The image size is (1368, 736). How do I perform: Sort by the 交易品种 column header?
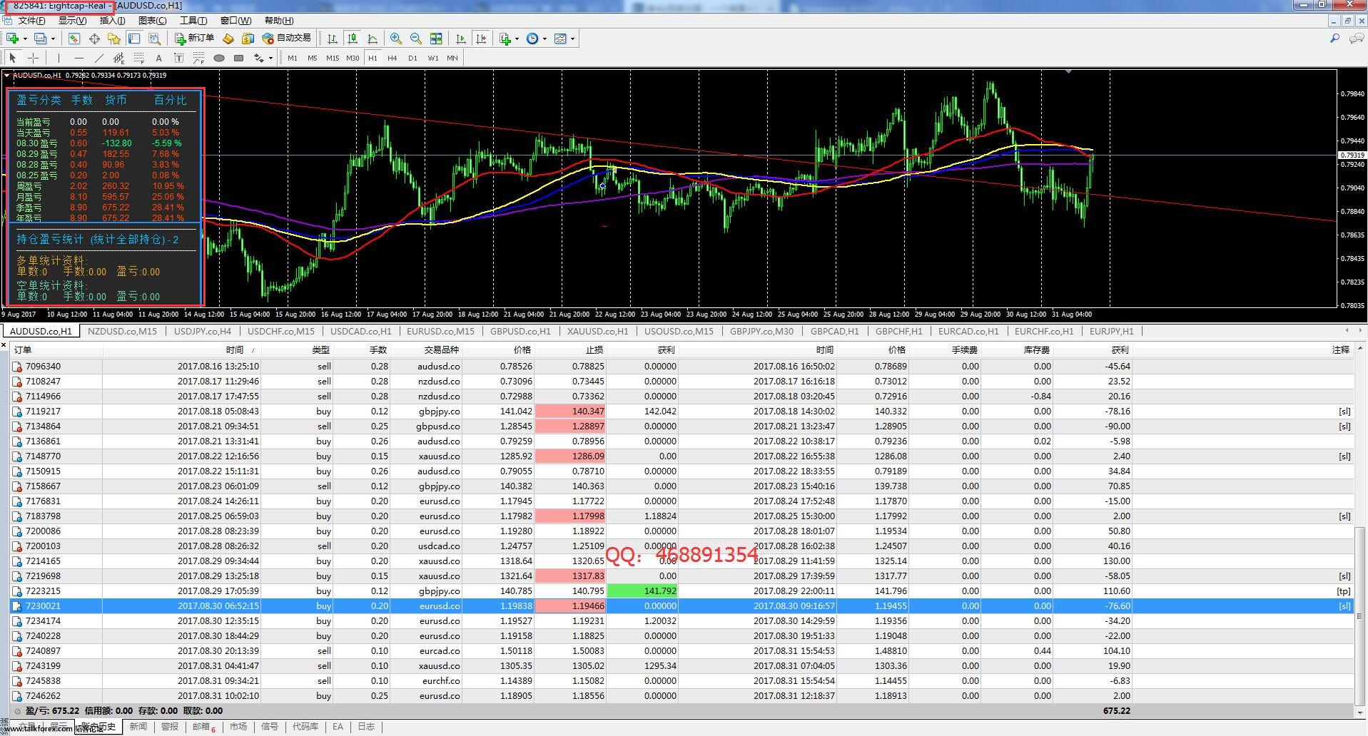(441, 350)
